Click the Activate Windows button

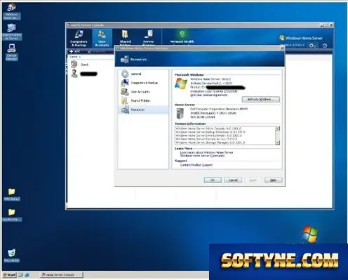click(260, 100)
